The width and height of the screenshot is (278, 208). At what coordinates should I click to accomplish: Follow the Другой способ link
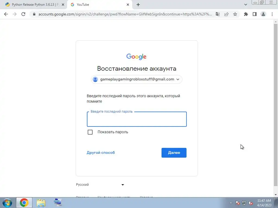pos(101,152)
